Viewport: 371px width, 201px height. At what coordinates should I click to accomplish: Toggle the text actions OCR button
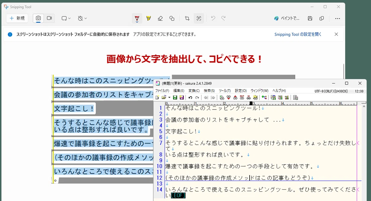click(x=199, y=18)
